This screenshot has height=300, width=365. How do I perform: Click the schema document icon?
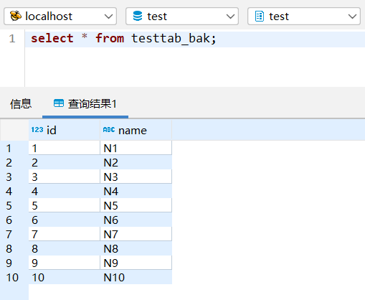(260, 17)
